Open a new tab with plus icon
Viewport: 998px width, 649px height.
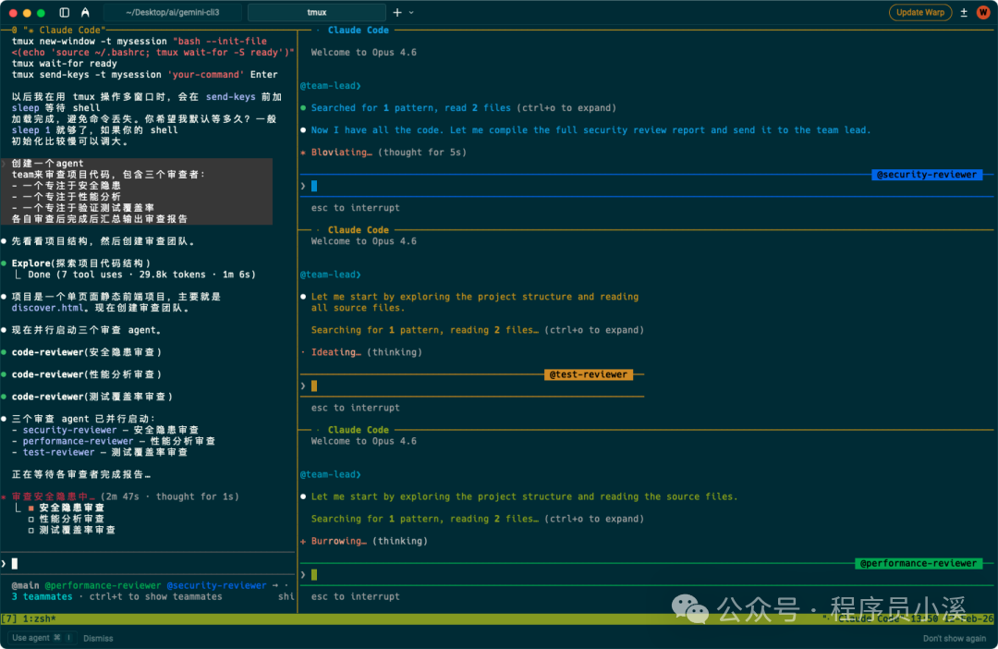coord(397,12)
